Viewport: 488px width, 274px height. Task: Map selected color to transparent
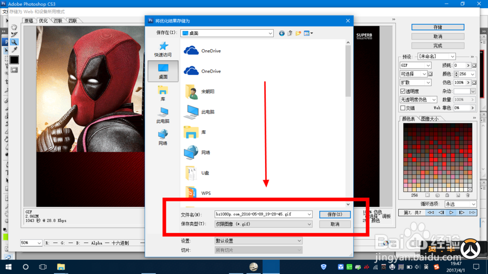pyautogui.click(x=427, y=196)
